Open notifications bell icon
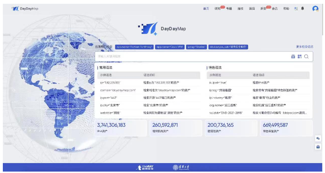This screenshot has height=173, width=325. click(302, 8)
